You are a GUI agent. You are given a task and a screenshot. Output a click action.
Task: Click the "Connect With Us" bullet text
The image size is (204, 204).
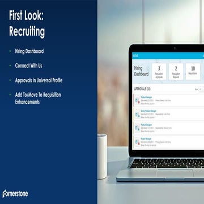(28, 66)
